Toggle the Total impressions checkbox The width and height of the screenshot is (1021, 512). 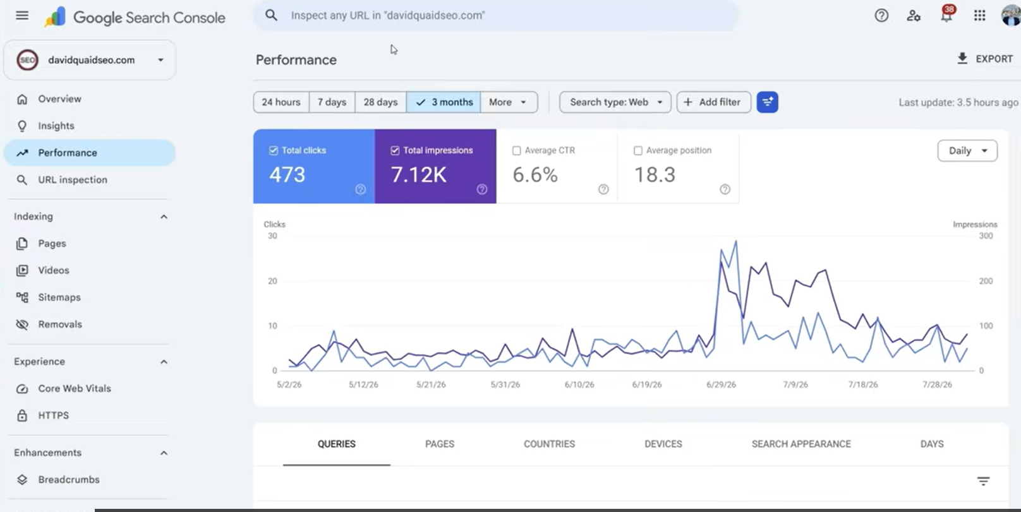[395, 150]
